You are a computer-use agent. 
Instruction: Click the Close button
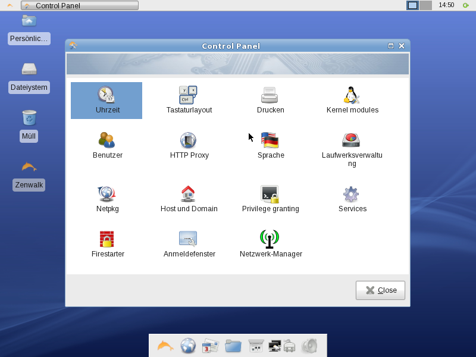(x=380, y=290)
